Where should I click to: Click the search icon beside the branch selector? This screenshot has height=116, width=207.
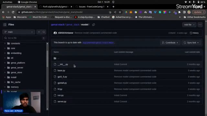click(44, 32)
